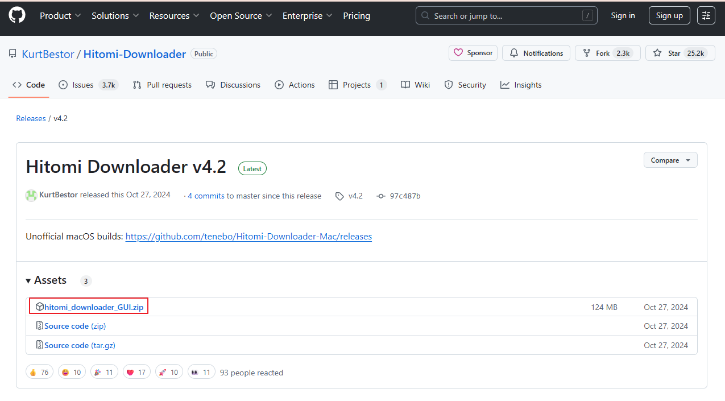Click the Latest release badge
The height and width of the screenshot is (401, 725).
(252, 168)
